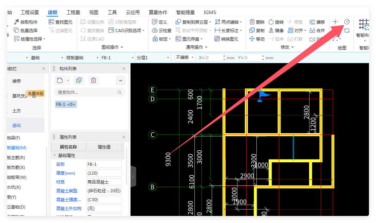The width and height of the screenshot is (376, 223).
Task: Click the Y offset input field
Action: (x=254, y=58)
